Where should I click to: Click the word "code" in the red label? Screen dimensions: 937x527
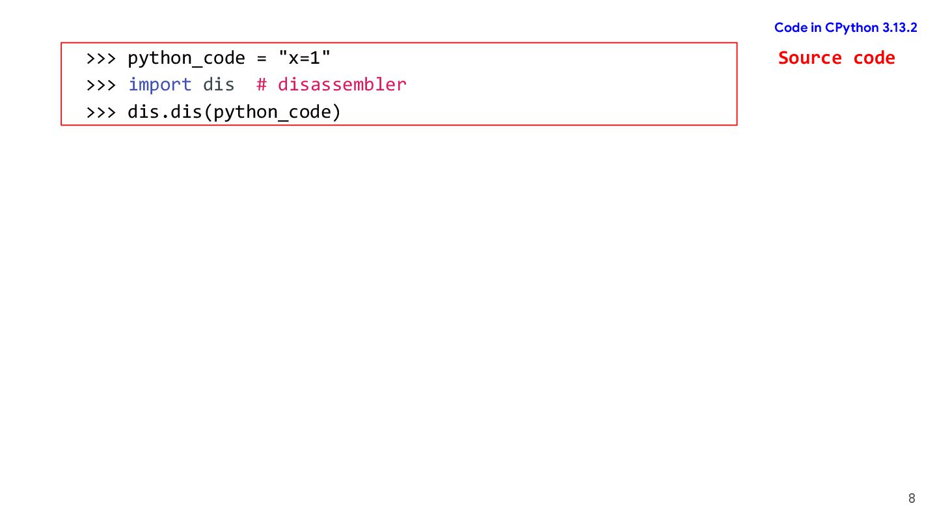(875, 58)
